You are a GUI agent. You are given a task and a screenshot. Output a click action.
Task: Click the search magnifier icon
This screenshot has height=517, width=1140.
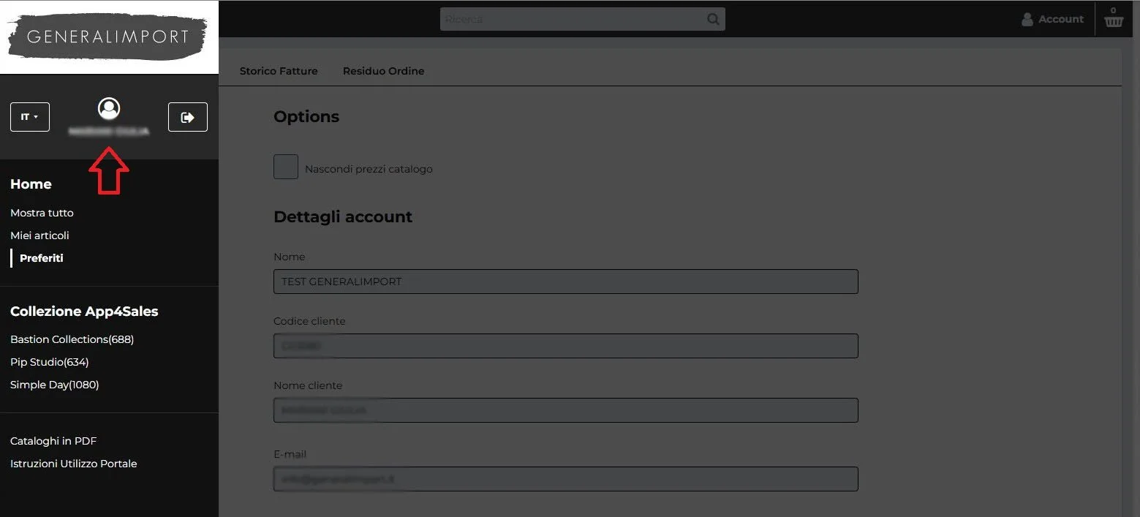point(714,20)
